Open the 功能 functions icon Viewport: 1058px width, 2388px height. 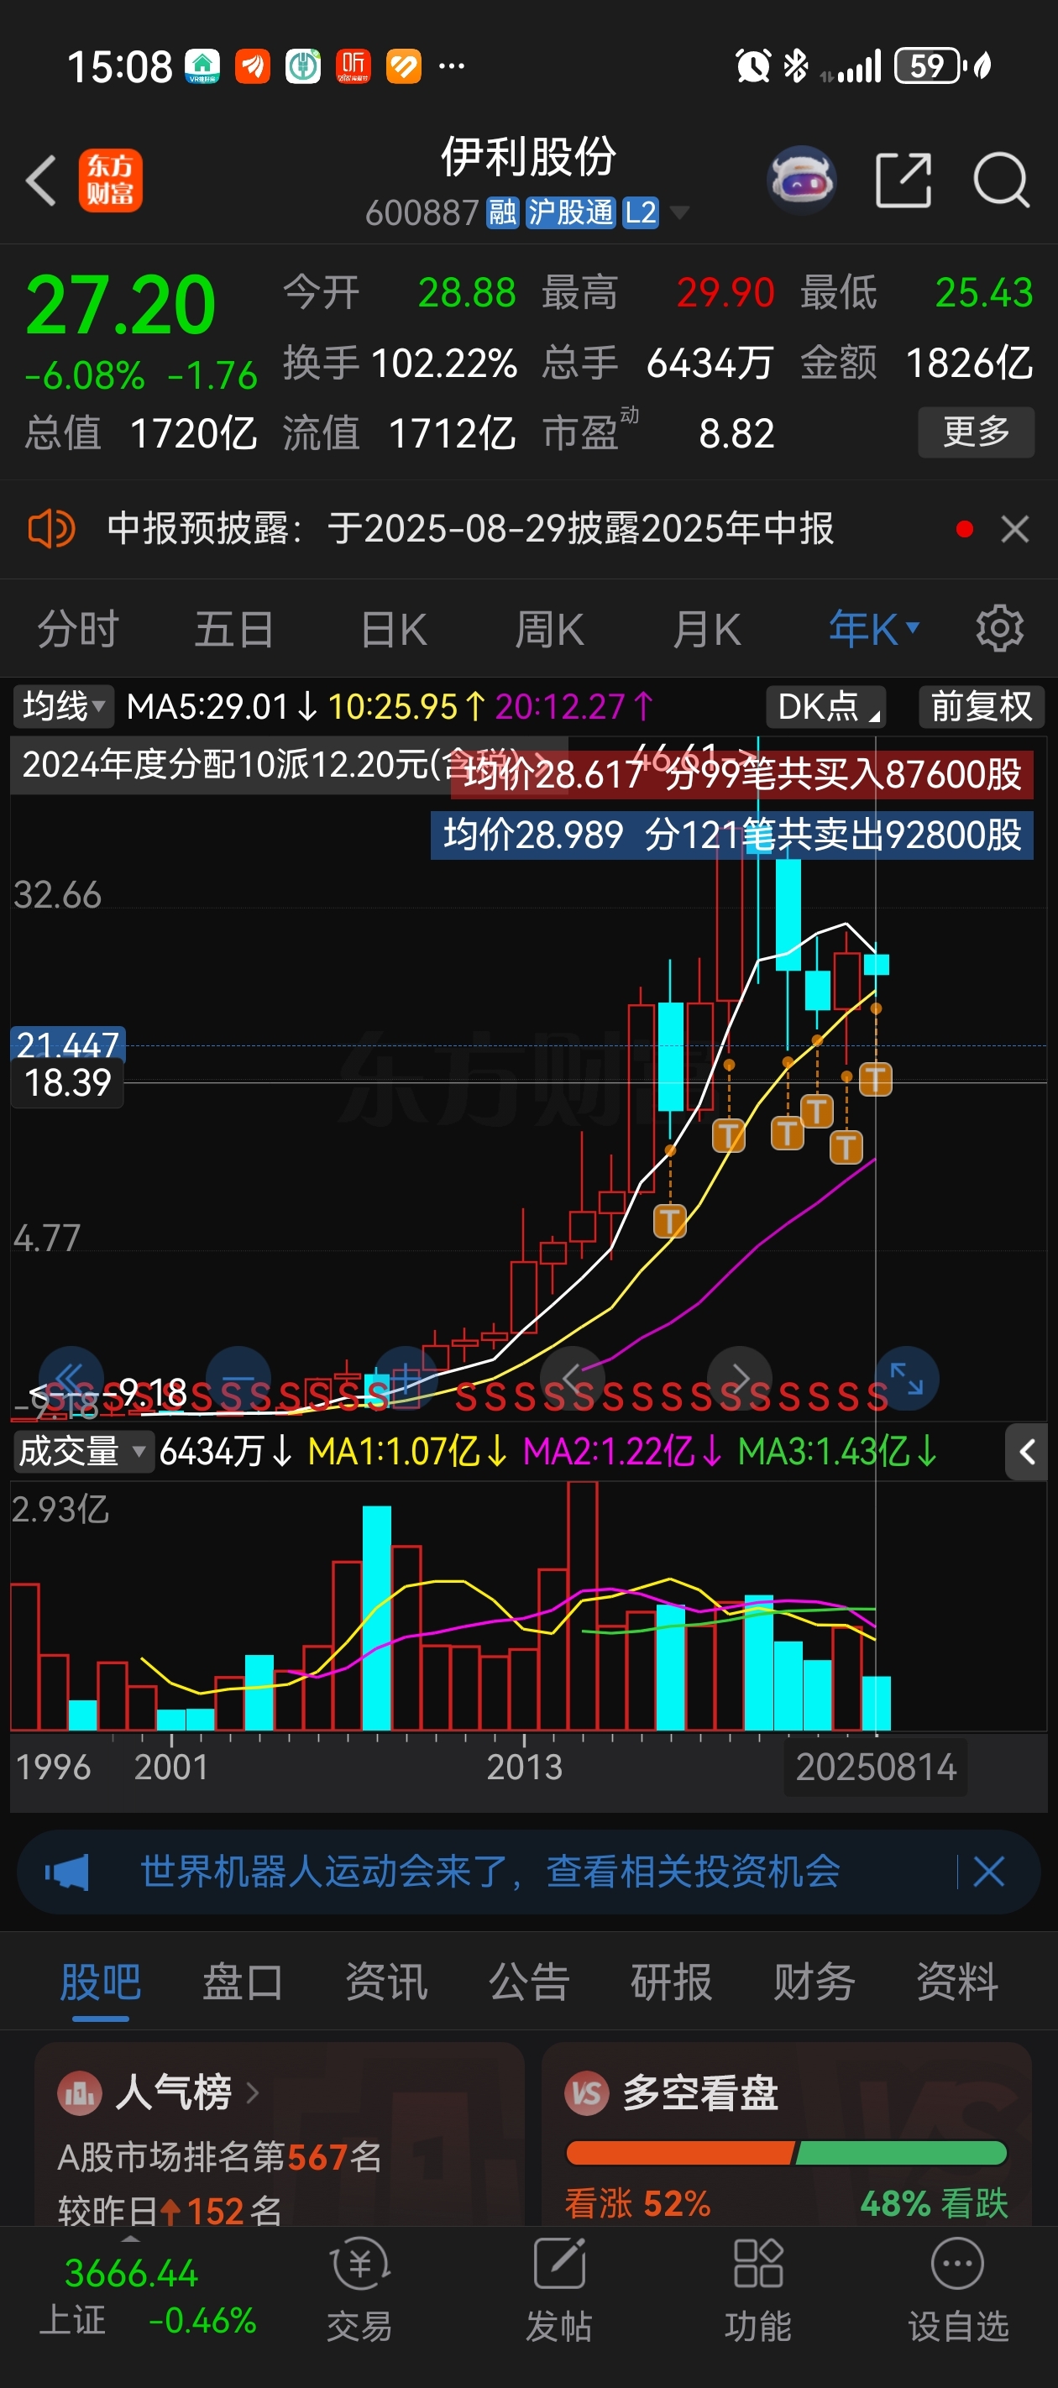click(758, 2290)
